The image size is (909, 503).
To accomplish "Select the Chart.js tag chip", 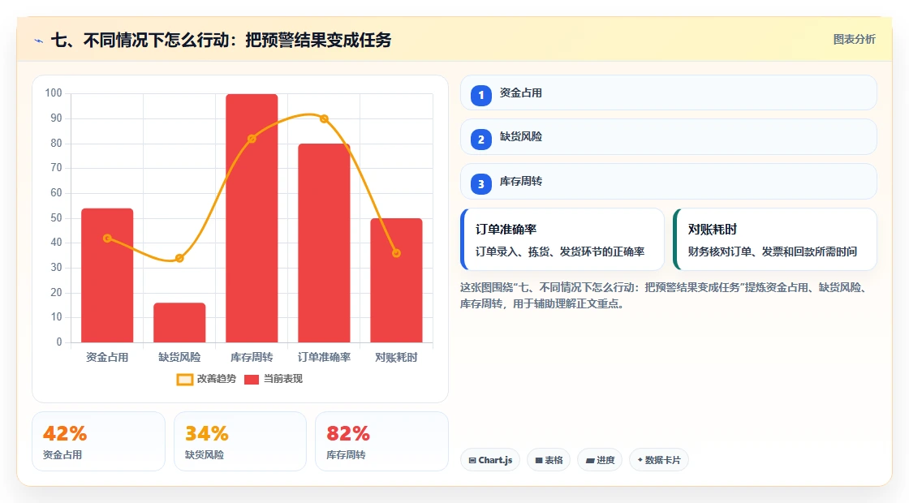I will [490, 460].
